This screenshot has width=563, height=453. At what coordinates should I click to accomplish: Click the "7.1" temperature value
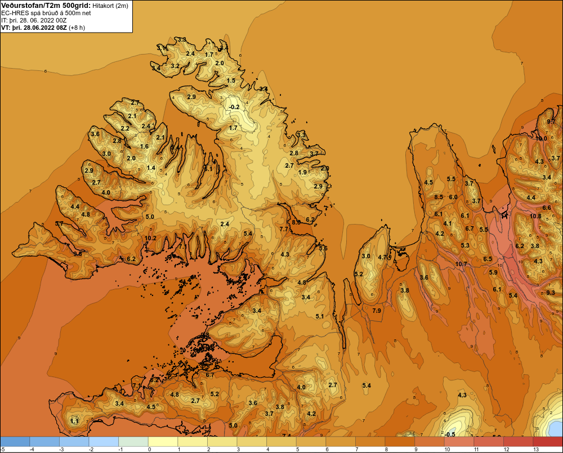click(x=137, y=385)
